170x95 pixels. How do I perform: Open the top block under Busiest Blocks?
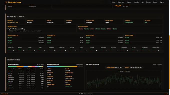click(x=127, y=38)
